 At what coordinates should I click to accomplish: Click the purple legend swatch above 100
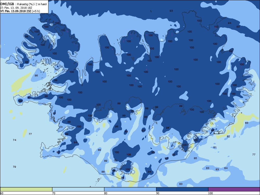coord(234,189)
